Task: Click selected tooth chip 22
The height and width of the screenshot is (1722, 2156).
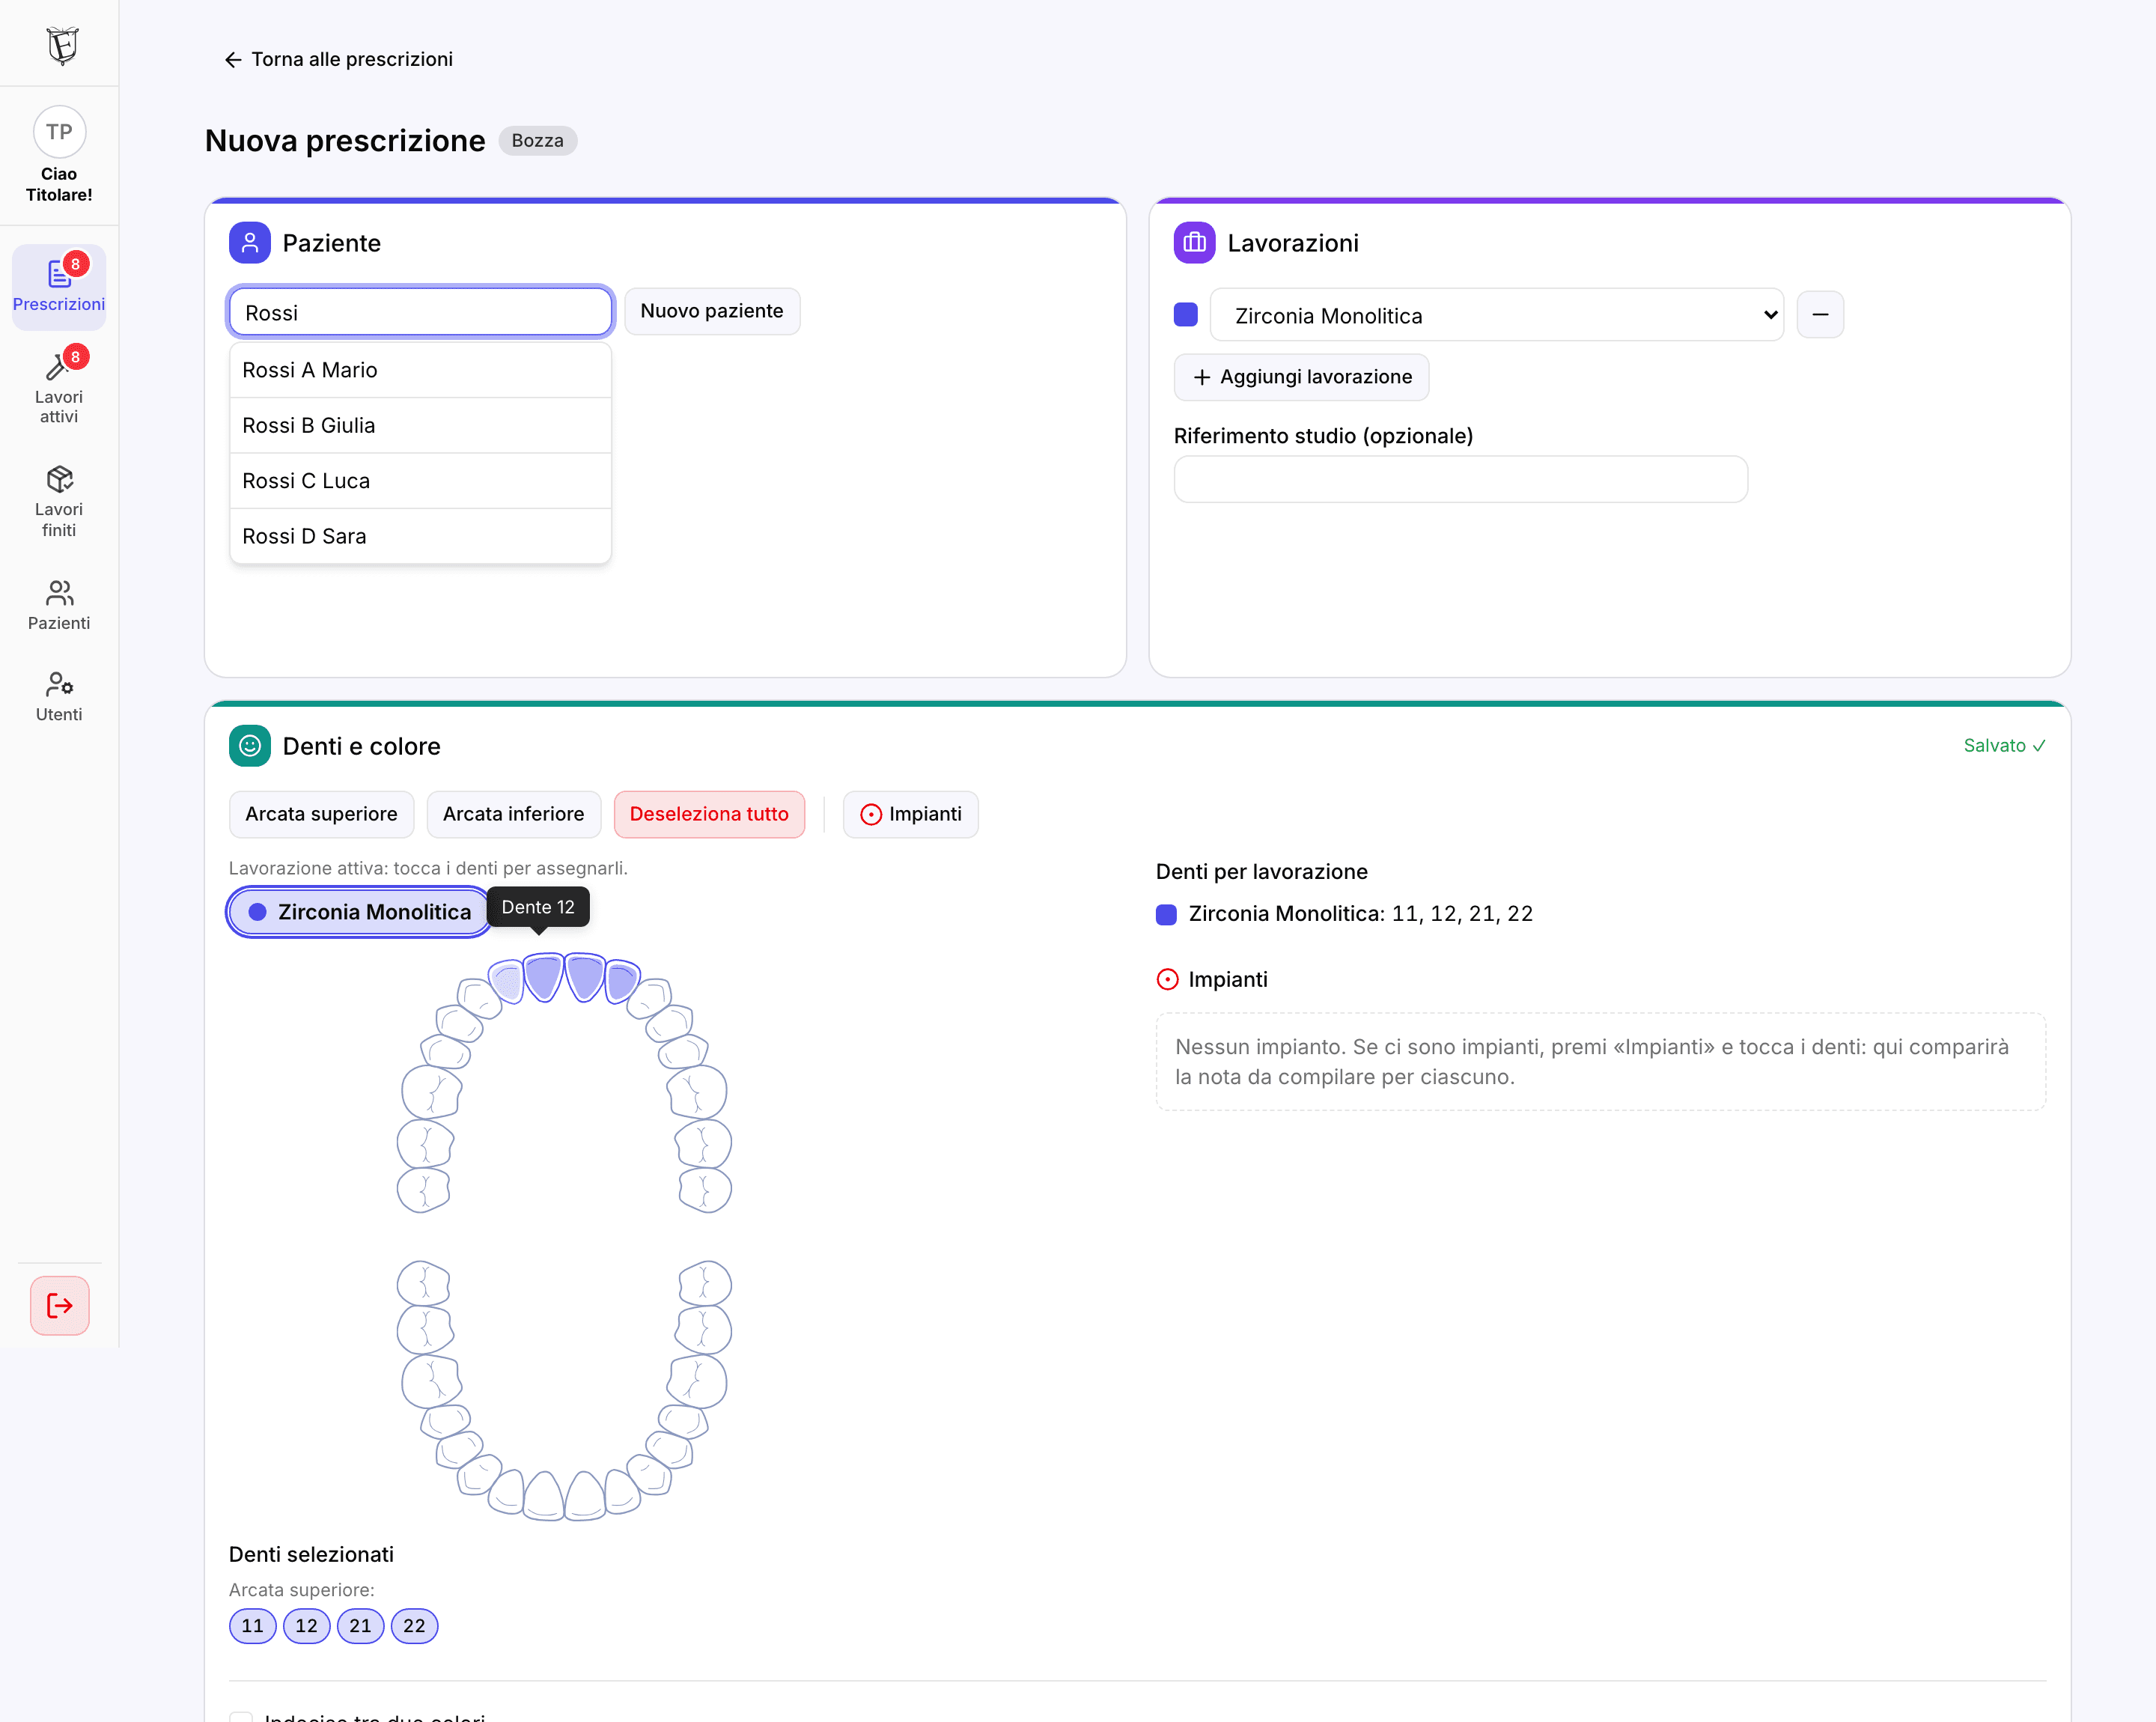Action: point(414,1626)
